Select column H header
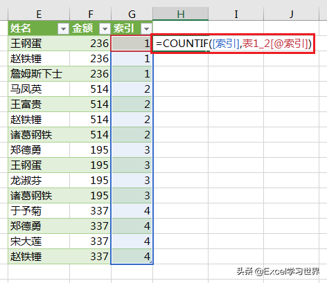The image size is (327, 283). 181,14
